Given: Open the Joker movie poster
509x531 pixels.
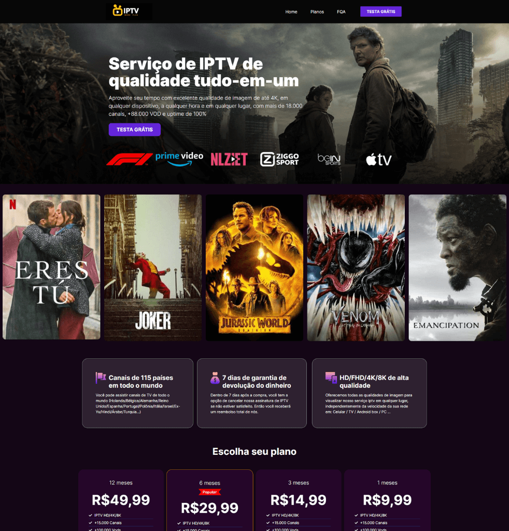Looking at the screenshot, I should [x=153, y=268].
